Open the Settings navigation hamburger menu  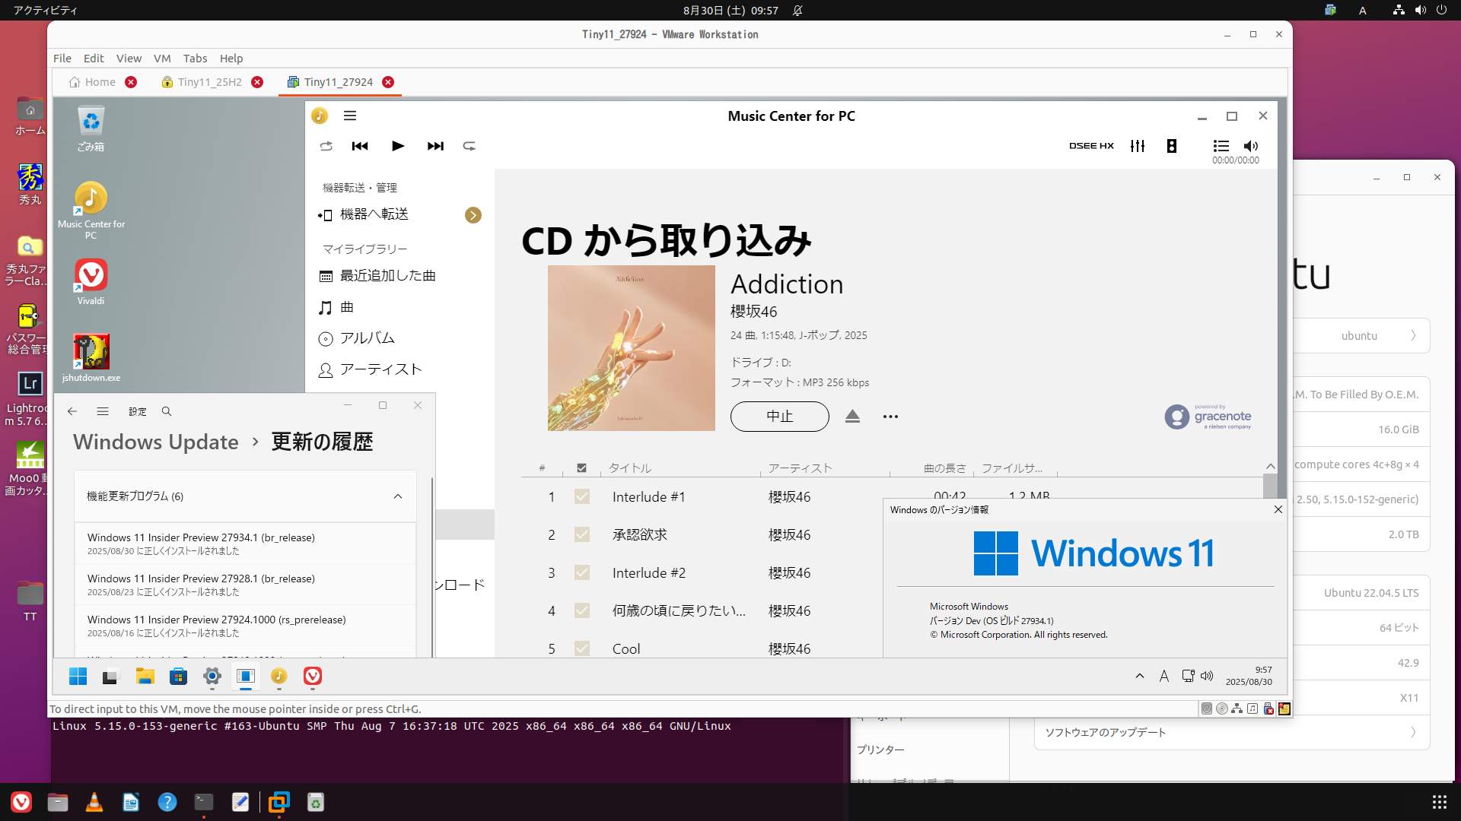click(x=103, y=411)
